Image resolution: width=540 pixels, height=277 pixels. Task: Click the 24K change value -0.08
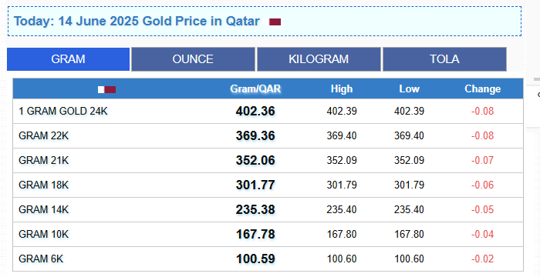tap(482, 112)
